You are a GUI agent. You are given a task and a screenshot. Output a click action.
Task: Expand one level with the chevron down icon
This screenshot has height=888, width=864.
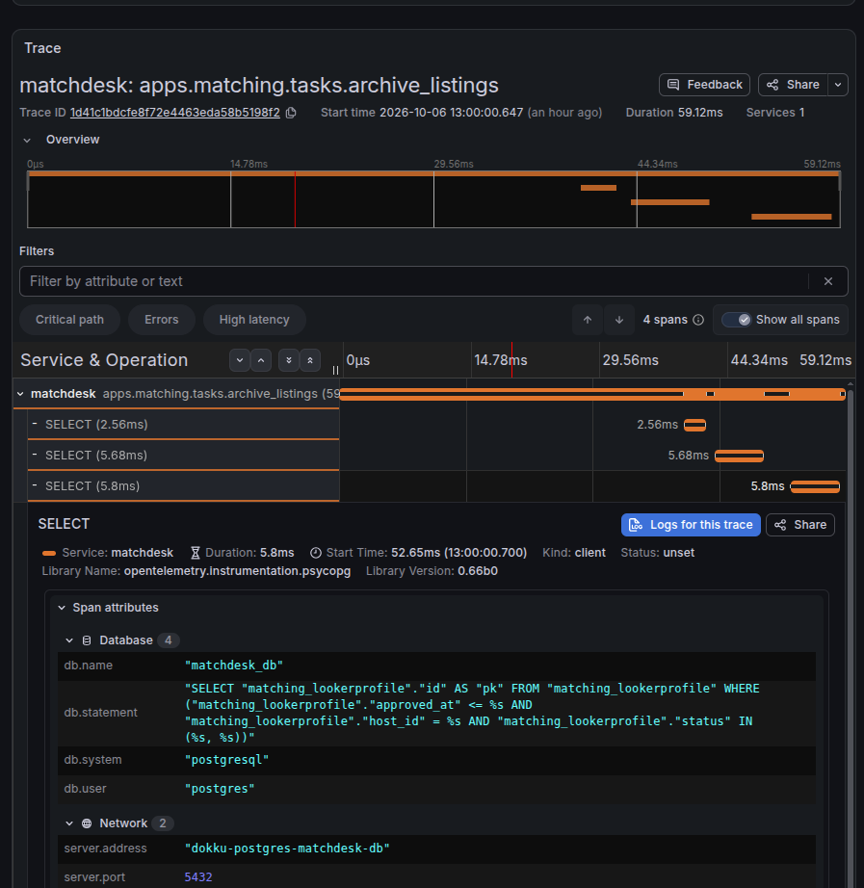(240, 360)
